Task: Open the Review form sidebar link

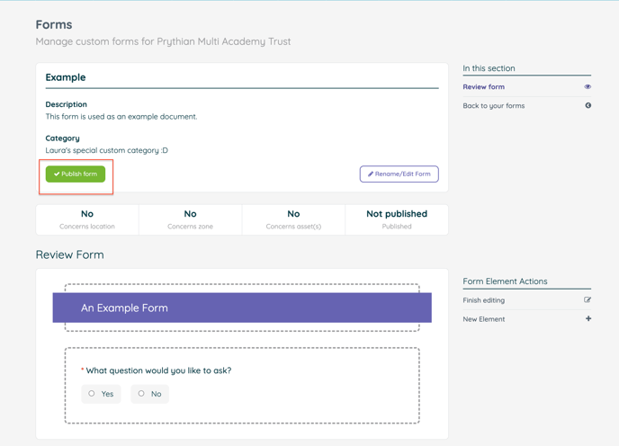Action: point(484,87)
